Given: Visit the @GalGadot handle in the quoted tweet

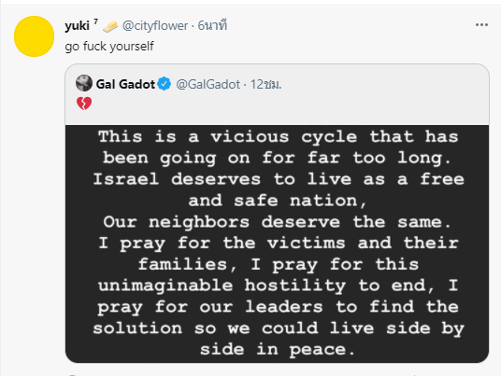Looking at the screenshot, I should (x=208, y=85).
